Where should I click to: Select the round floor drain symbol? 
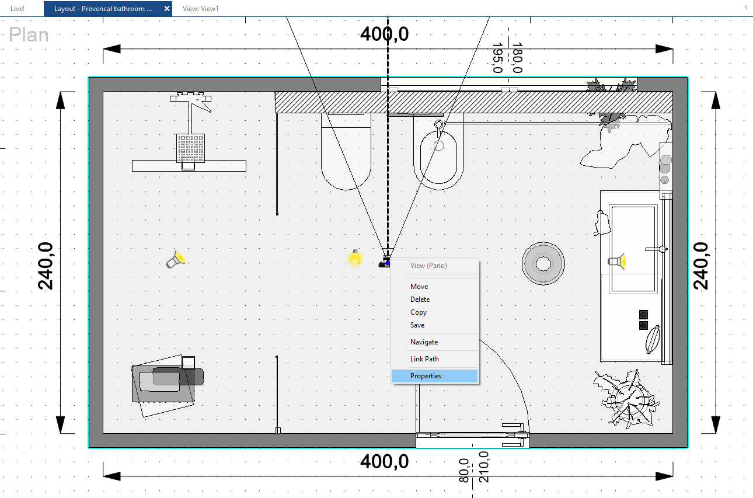coord(543,264)
